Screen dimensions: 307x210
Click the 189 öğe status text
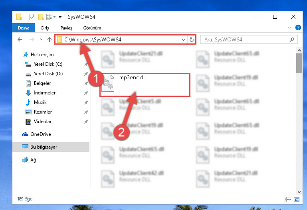click(25, 199)
